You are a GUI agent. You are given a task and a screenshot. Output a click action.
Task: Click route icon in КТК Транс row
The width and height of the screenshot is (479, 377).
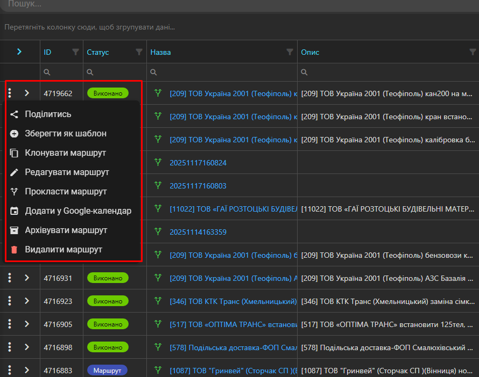point(158,301)
